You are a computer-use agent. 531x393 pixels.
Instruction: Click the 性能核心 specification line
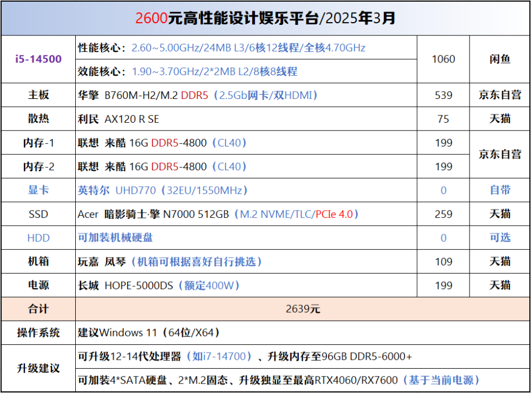coord(221,48)
